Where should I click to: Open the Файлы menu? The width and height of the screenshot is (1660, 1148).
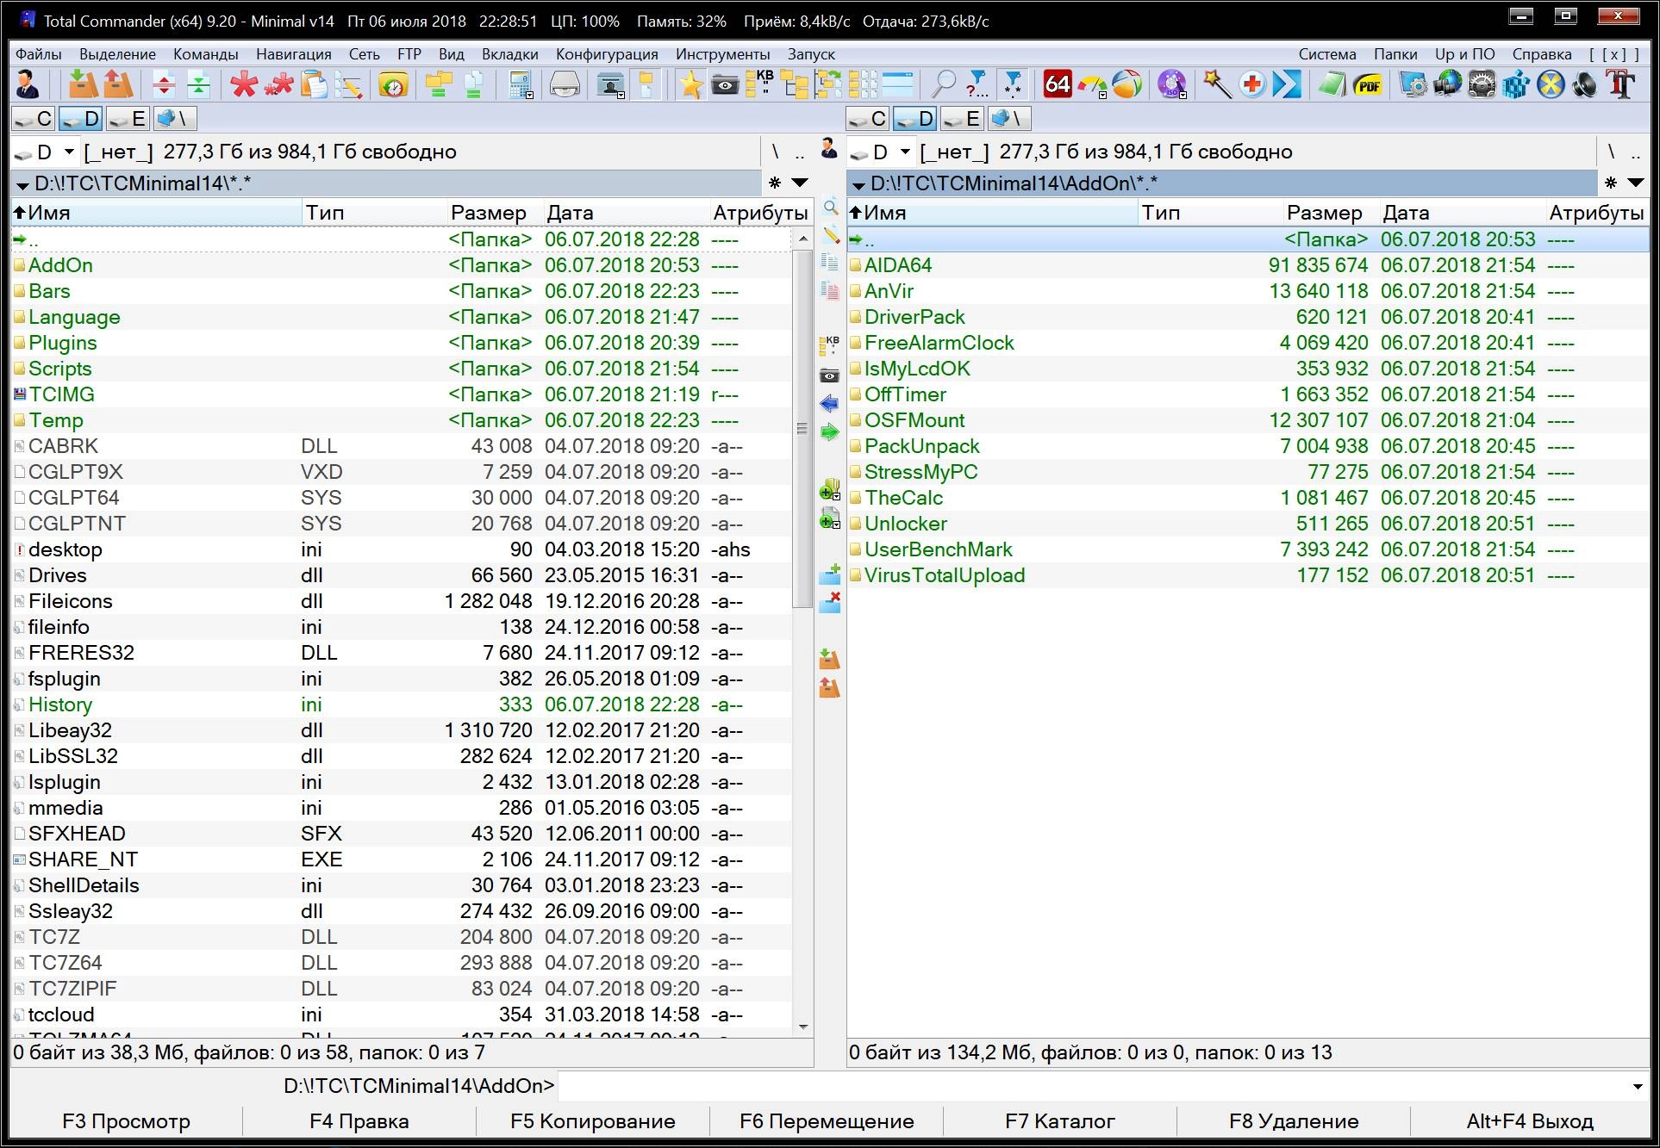coord(39,53)
